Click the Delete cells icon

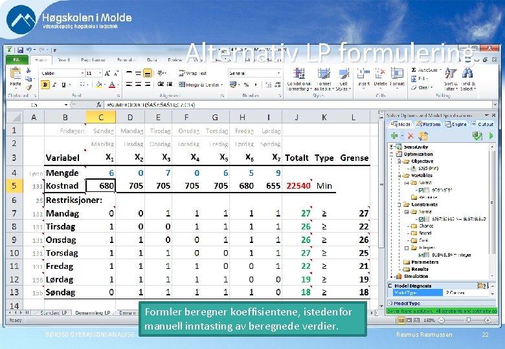380,74
